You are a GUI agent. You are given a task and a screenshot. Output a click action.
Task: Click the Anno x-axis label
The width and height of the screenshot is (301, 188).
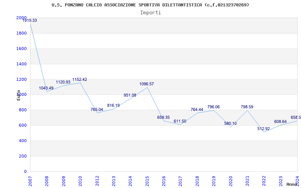pyautogui.click(x=292, y=184)
